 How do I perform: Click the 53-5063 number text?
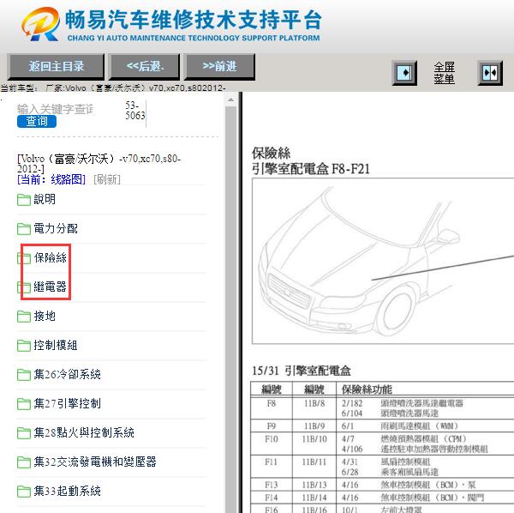135,111
